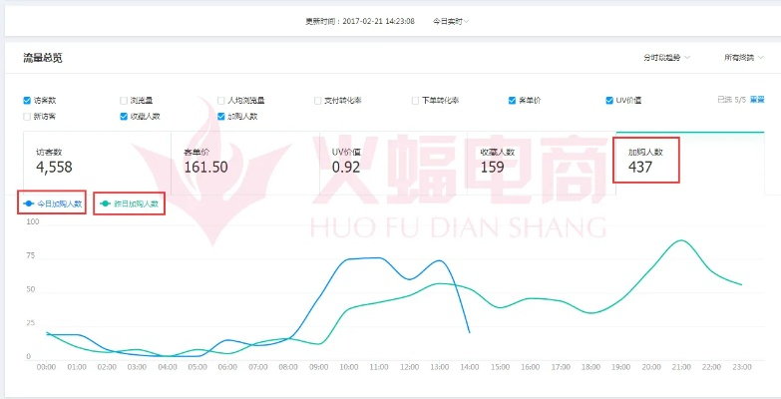781x399 pixels.
Task: Open the 所有终端 device dropdown
Action: coord(746,58)
